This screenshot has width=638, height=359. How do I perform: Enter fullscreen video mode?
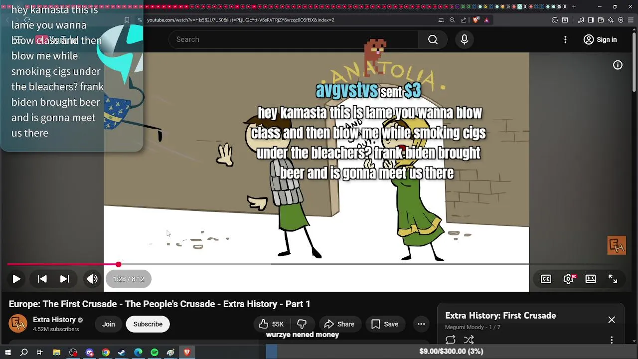(613, 279)
